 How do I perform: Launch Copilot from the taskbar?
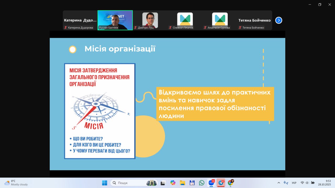coord(173,183)
